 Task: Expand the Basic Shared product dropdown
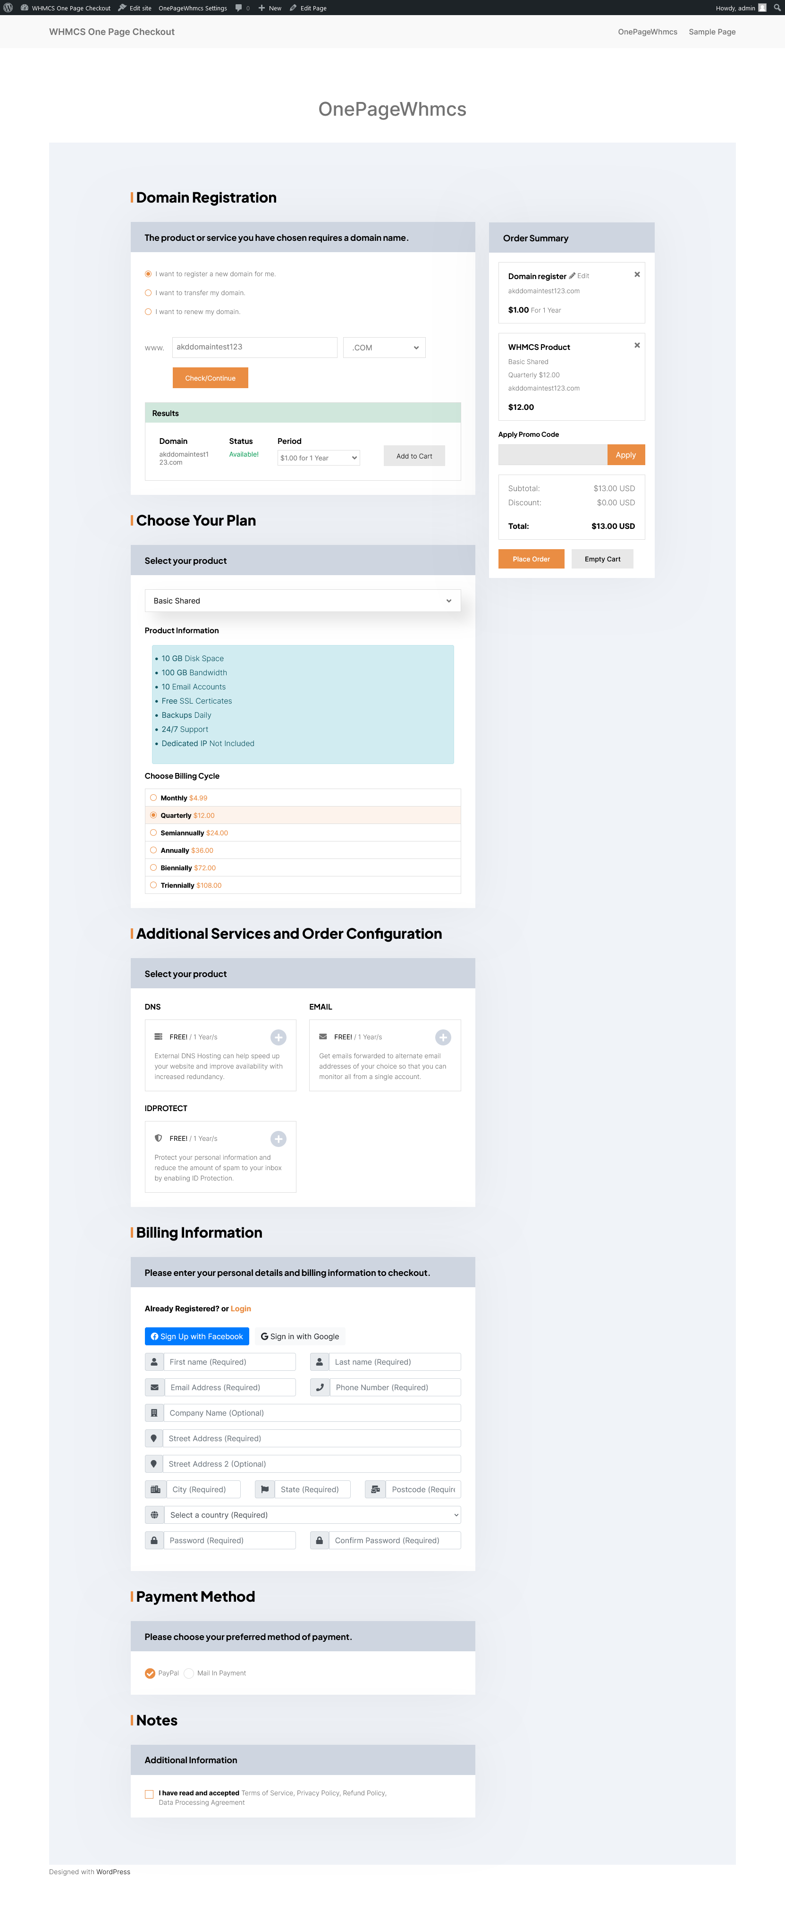(302, 600)
